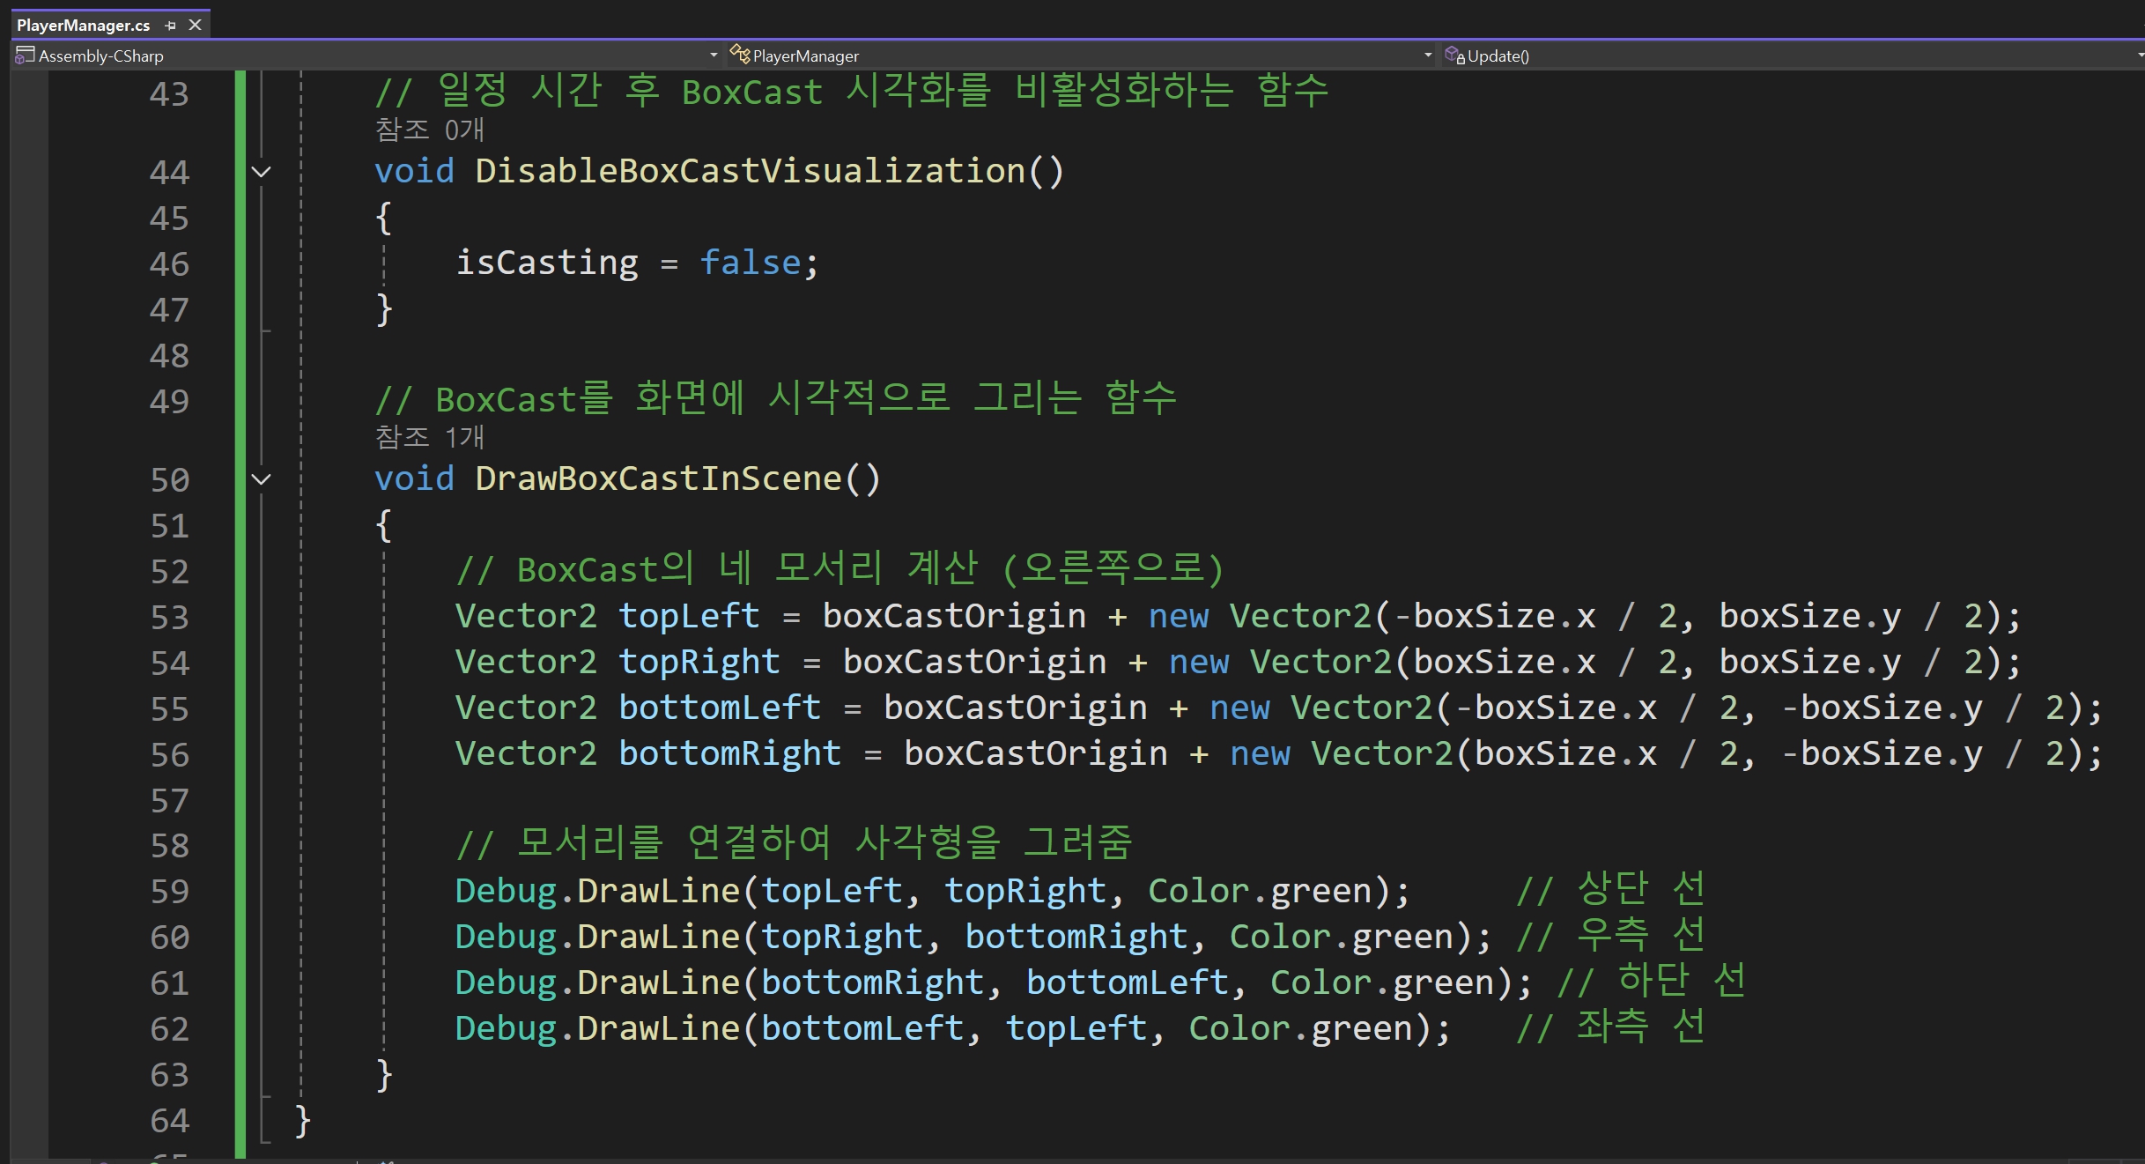This screenshot has width=2145, height=1164.
Task: Open the PlayerManager type dropdown
Action: click(x=1428, y=56)
